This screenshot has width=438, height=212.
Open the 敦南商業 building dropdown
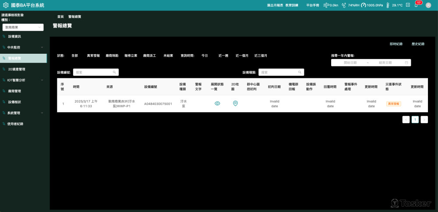[x=23, y=28]
